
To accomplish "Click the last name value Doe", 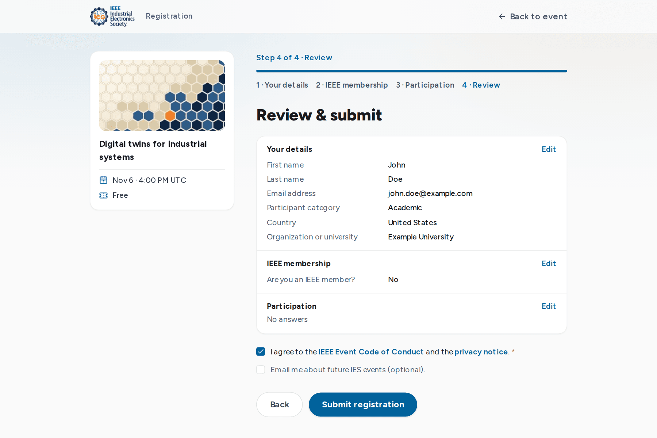I will click(395, 179).
